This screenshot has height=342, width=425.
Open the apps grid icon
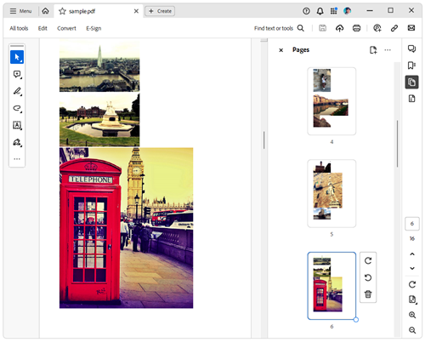click(x=334, y=11)
